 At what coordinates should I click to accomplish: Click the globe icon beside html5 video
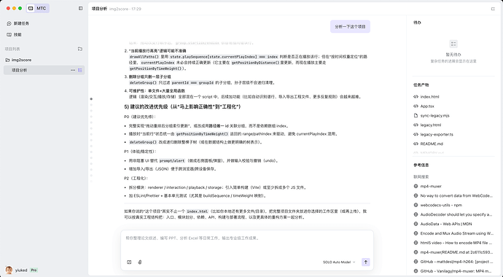click(416, 243)
